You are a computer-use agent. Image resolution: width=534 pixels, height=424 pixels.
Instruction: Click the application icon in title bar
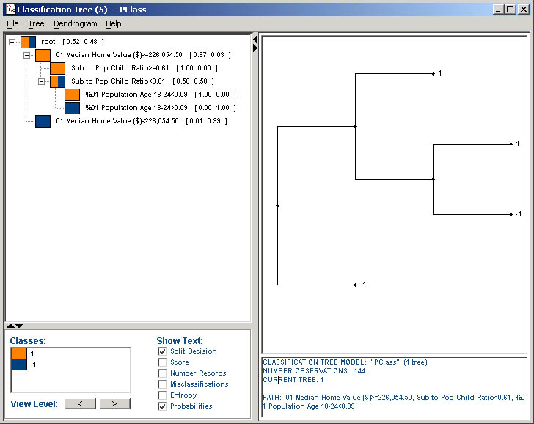click(11, 10)
